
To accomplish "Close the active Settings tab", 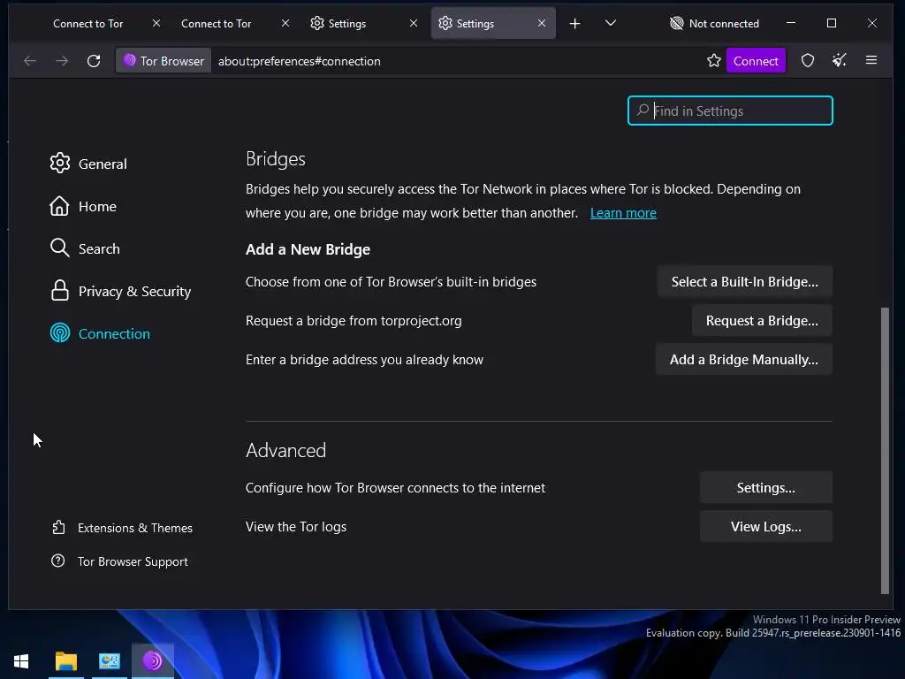I will 542,23.
